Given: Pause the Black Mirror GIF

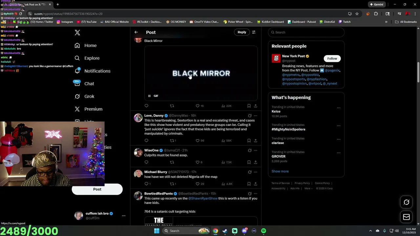Looking at the screenshot, I should 149,96.
